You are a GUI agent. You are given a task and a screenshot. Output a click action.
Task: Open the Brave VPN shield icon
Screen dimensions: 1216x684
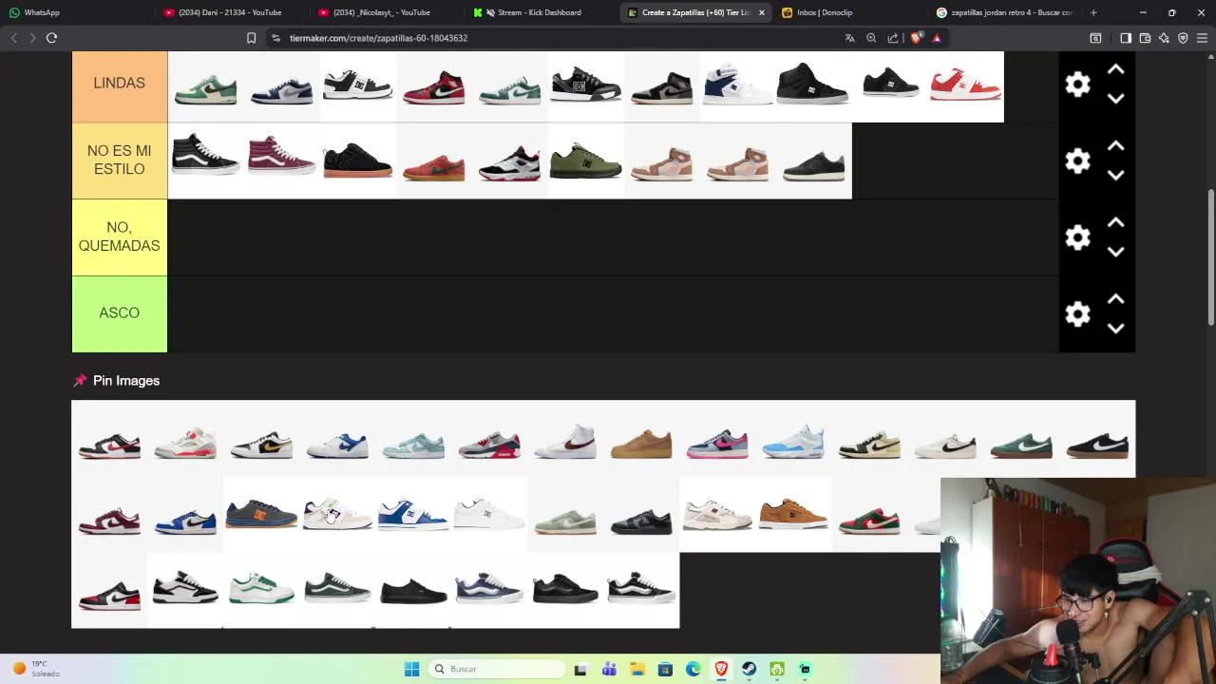pyautogui.click(x=1183, y=38)
